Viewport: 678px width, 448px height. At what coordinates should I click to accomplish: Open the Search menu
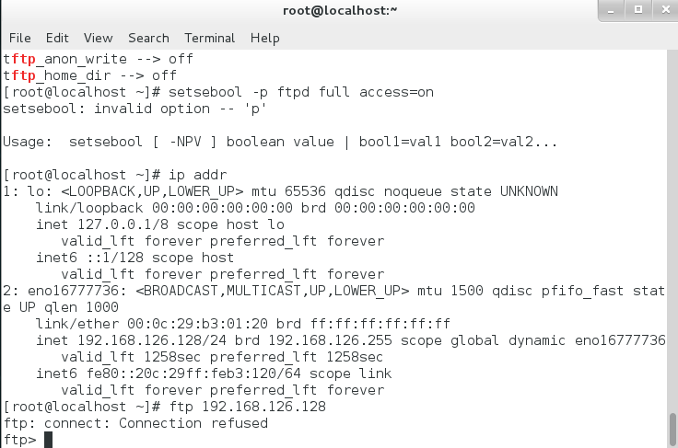[148, 38]
